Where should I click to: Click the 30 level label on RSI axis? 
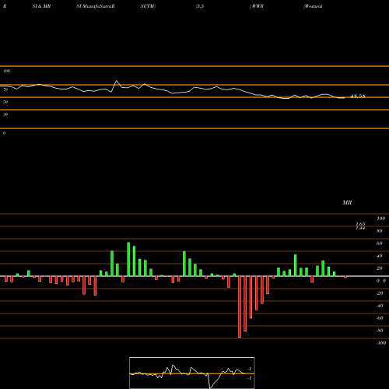(x=5, y=114)
